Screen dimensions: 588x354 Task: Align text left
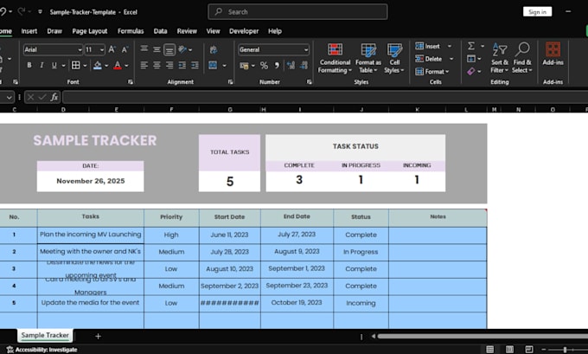pos(144,65)
